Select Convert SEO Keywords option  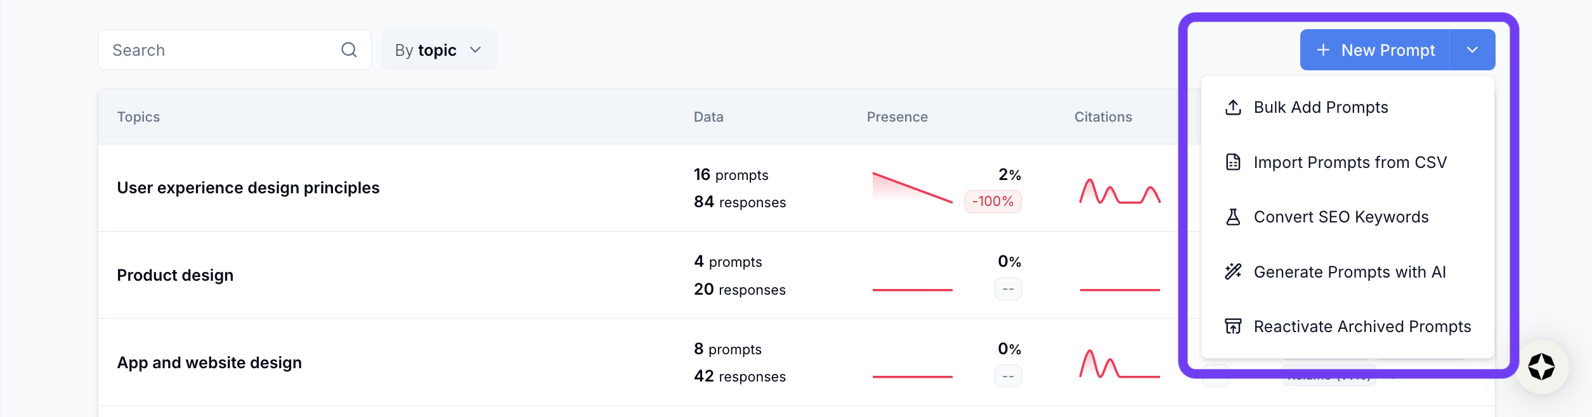tap(1341, 217)
